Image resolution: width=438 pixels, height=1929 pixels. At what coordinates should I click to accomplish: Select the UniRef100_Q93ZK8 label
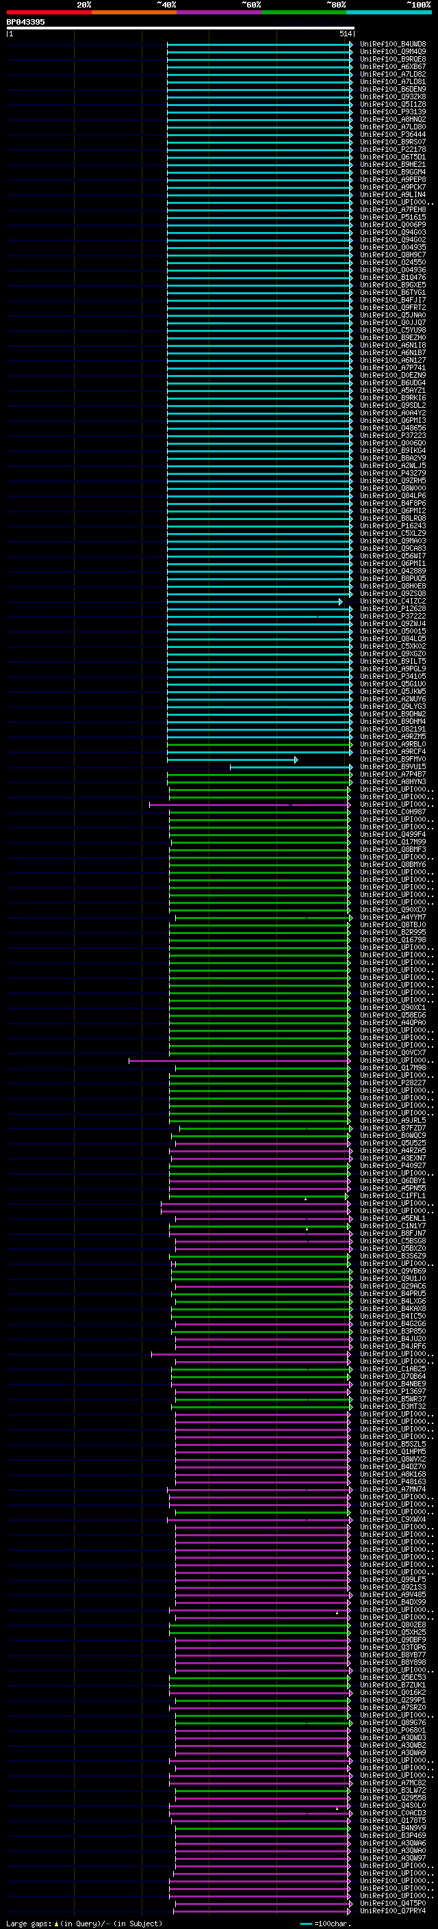(393, 96)
